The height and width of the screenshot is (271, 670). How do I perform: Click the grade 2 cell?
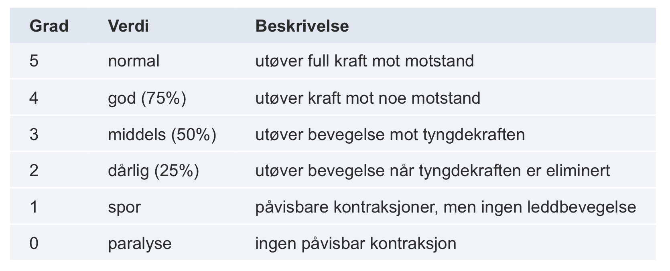34,171
